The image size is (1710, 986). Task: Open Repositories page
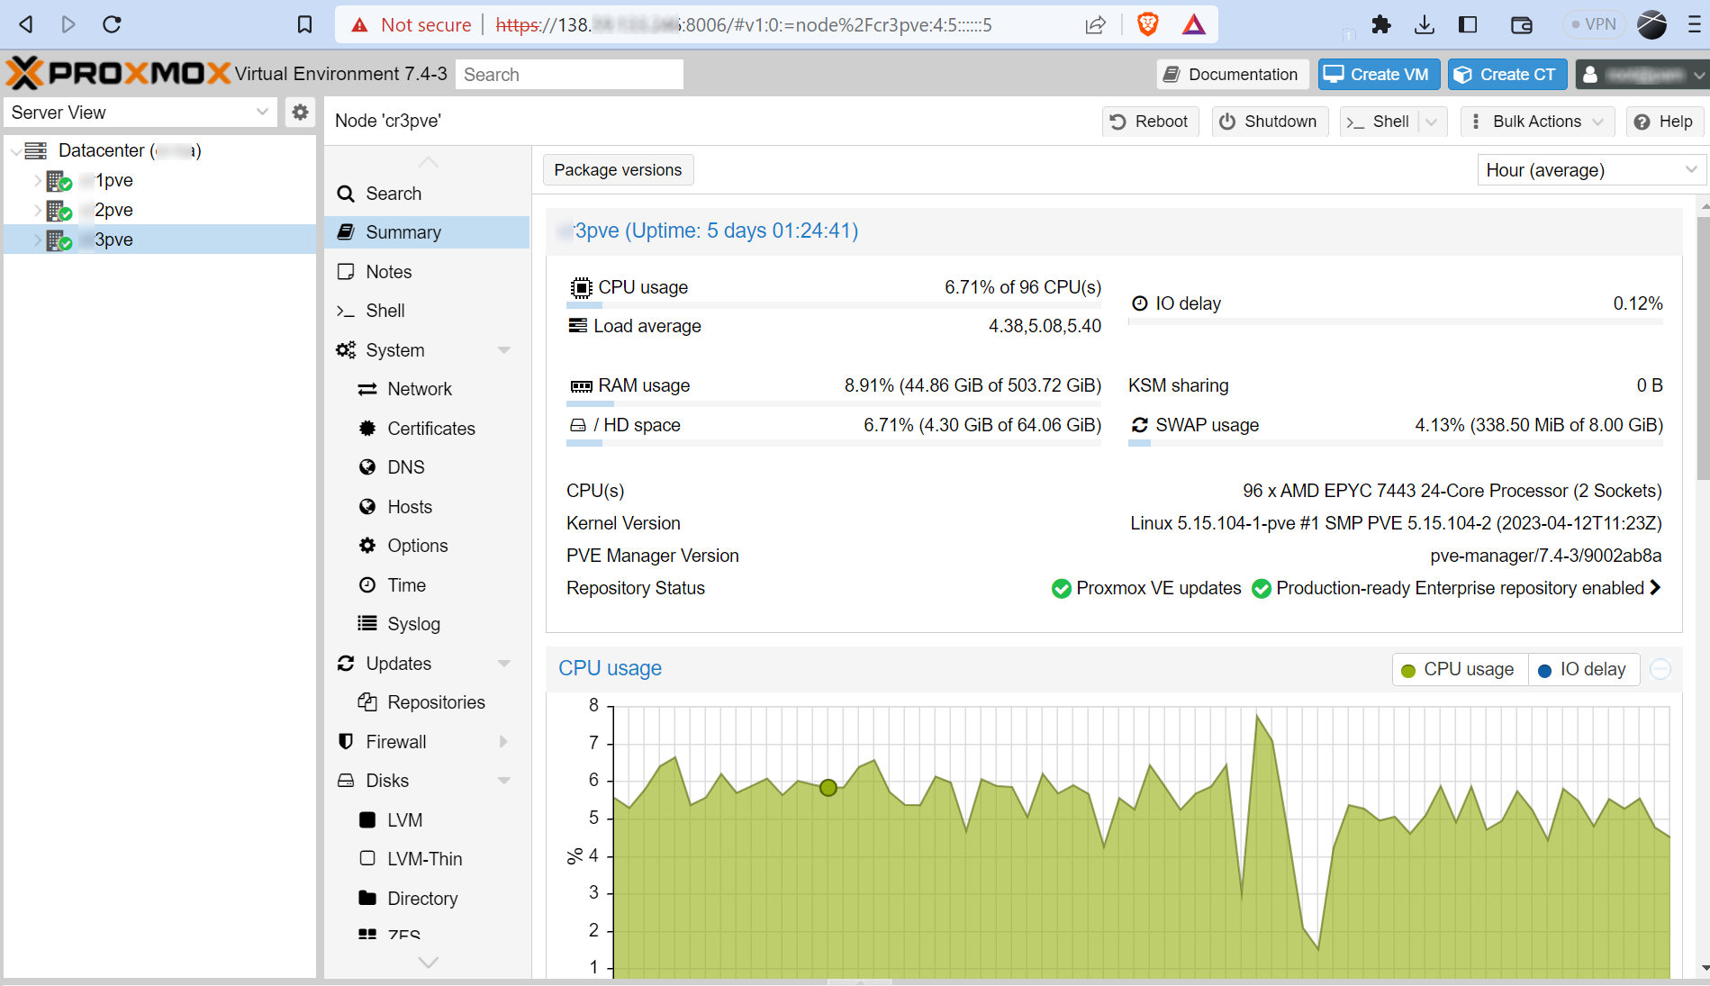point(427,702)
